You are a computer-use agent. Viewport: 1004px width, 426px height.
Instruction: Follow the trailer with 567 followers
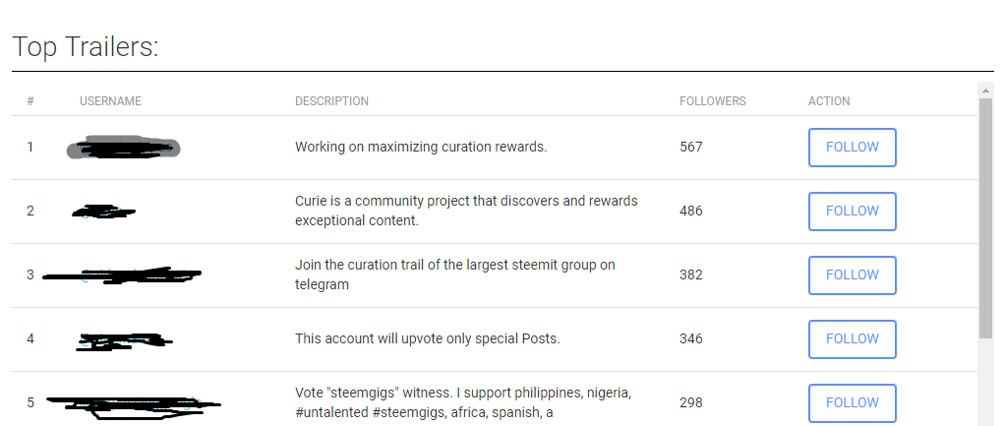coord(852,148)
